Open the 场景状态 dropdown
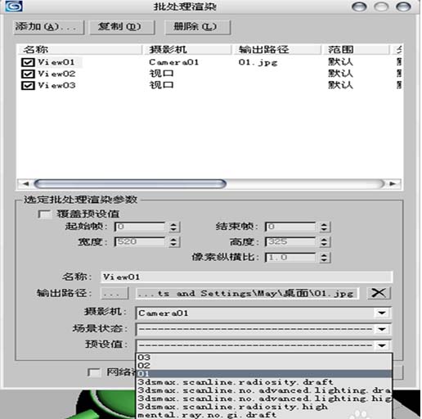Viewport: 422px width, 419px height. tap(263, 329)
